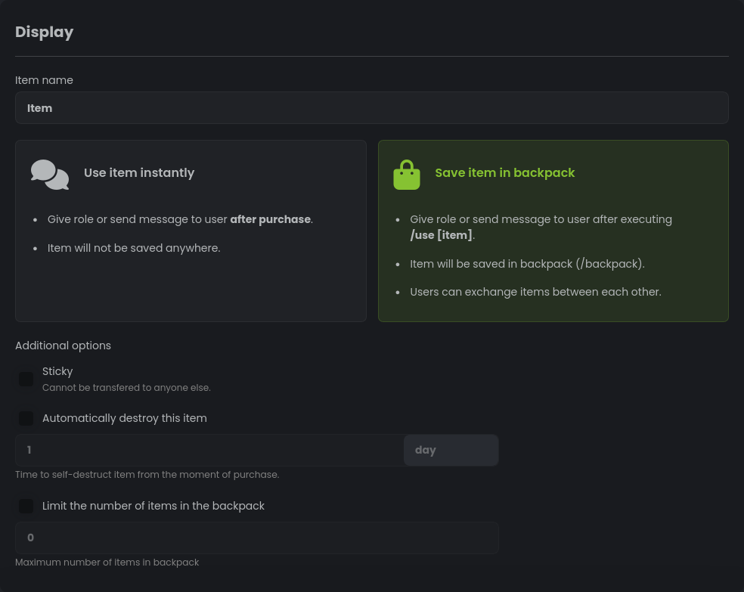Viewport: 744px width, 592px height.
Task: Click the Additional options label
Action: pyautogui.click(x=63, y=346)
